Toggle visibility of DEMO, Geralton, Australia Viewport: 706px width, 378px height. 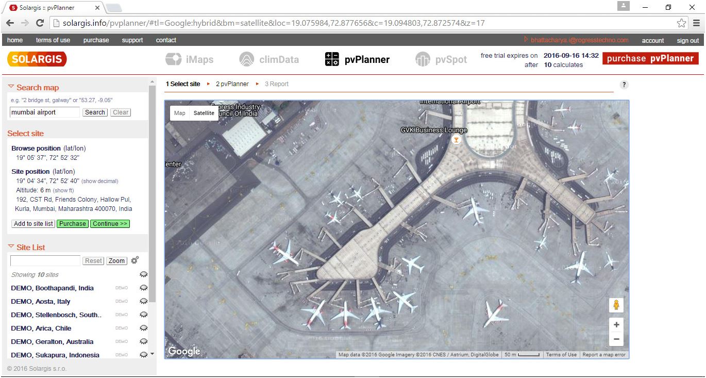tap(144, 341)
